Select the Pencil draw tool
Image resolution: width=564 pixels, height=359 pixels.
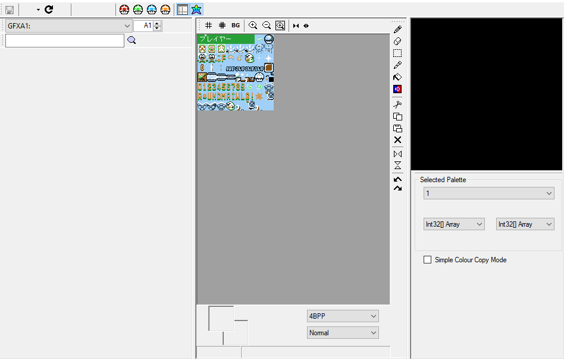(397, 30)
